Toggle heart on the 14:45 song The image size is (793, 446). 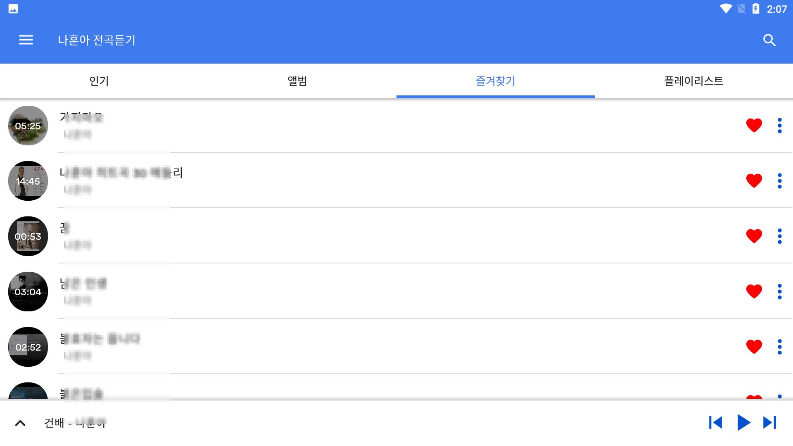coord(754,180)
